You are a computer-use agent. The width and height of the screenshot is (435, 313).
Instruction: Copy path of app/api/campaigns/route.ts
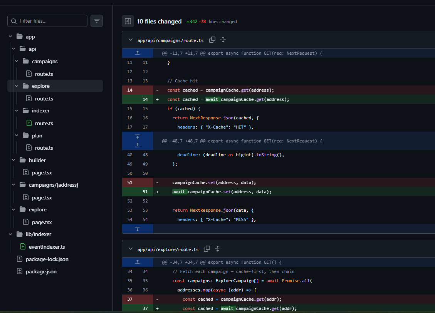pos(212,40)
